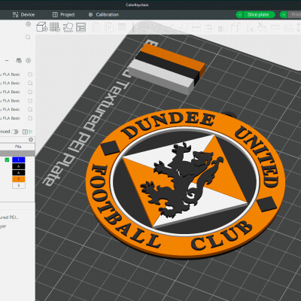Screen dimensions: 301x301
Task: Select the blue filament swatch numbered 1
Action: [x=19, y=160]
